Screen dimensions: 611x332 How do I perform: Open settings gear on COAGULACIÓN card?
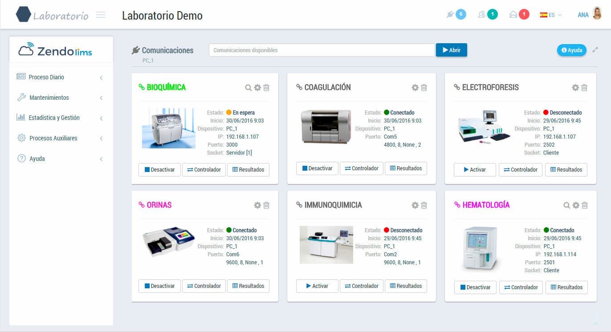coord(415,88)
